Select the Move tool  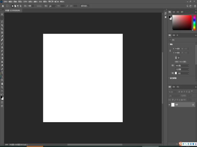(x=2, y=14)
